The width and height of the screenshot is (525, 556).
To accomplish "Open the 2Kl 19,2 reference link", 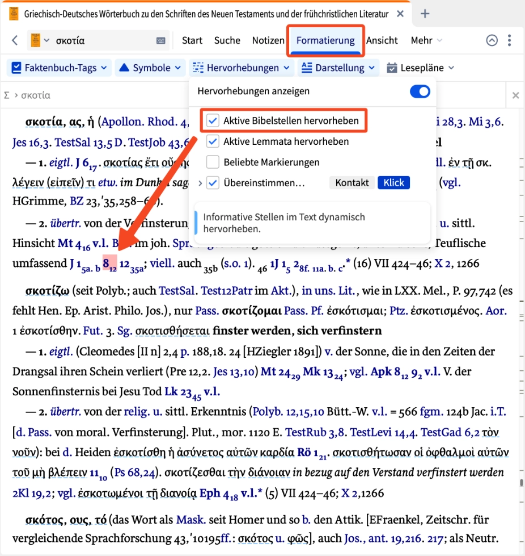I will tap(32, 493).
